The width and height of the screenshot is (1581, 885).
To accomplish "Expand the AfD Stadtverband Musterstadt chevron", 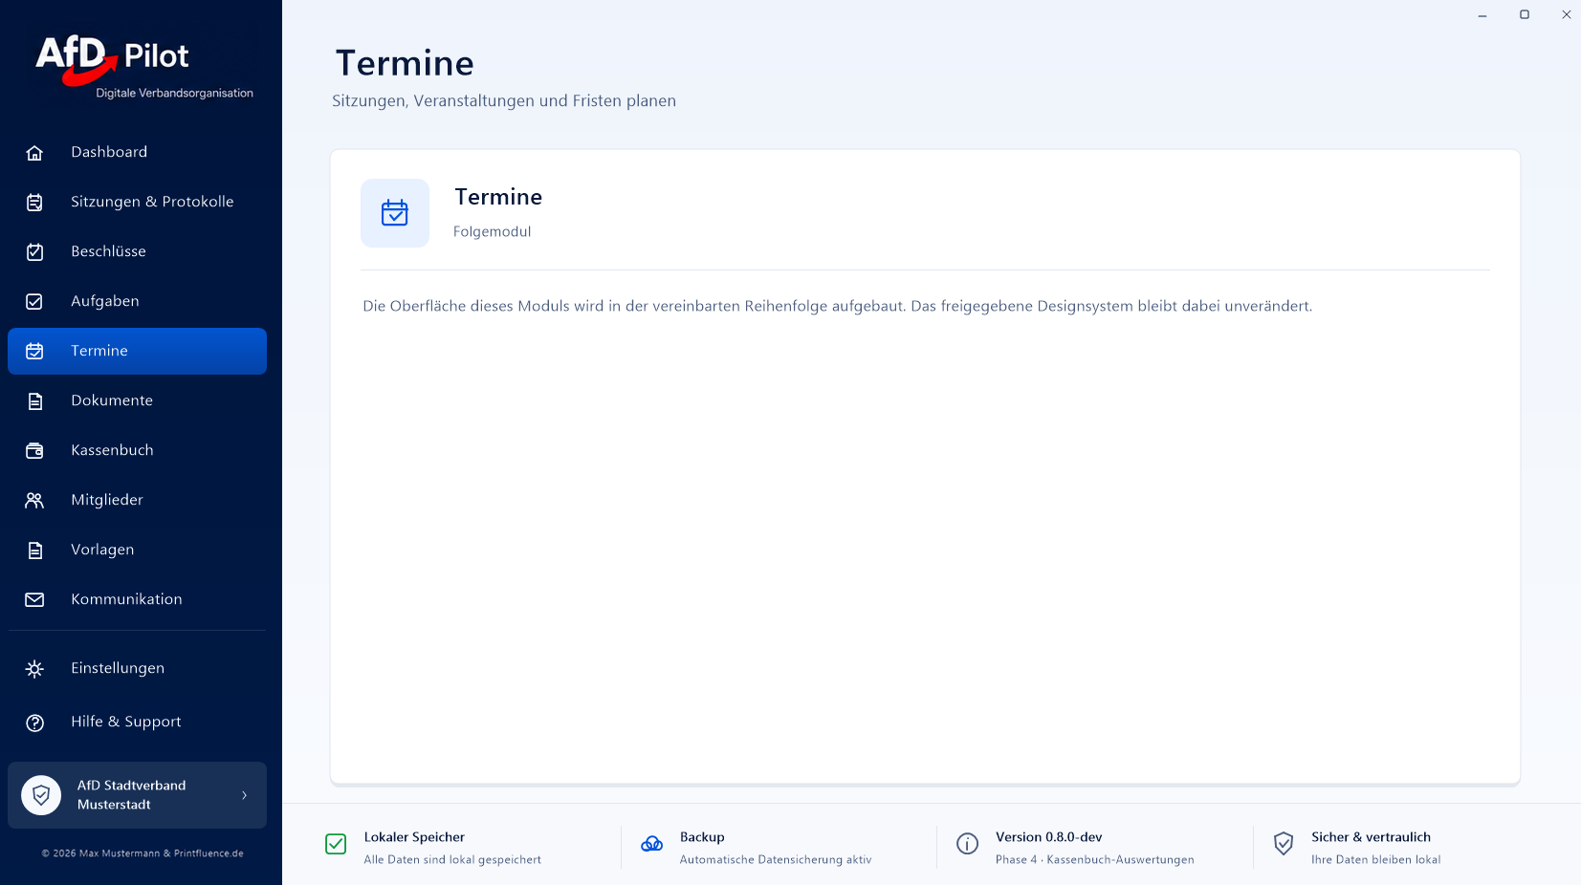I will click(x=245, y=795).
